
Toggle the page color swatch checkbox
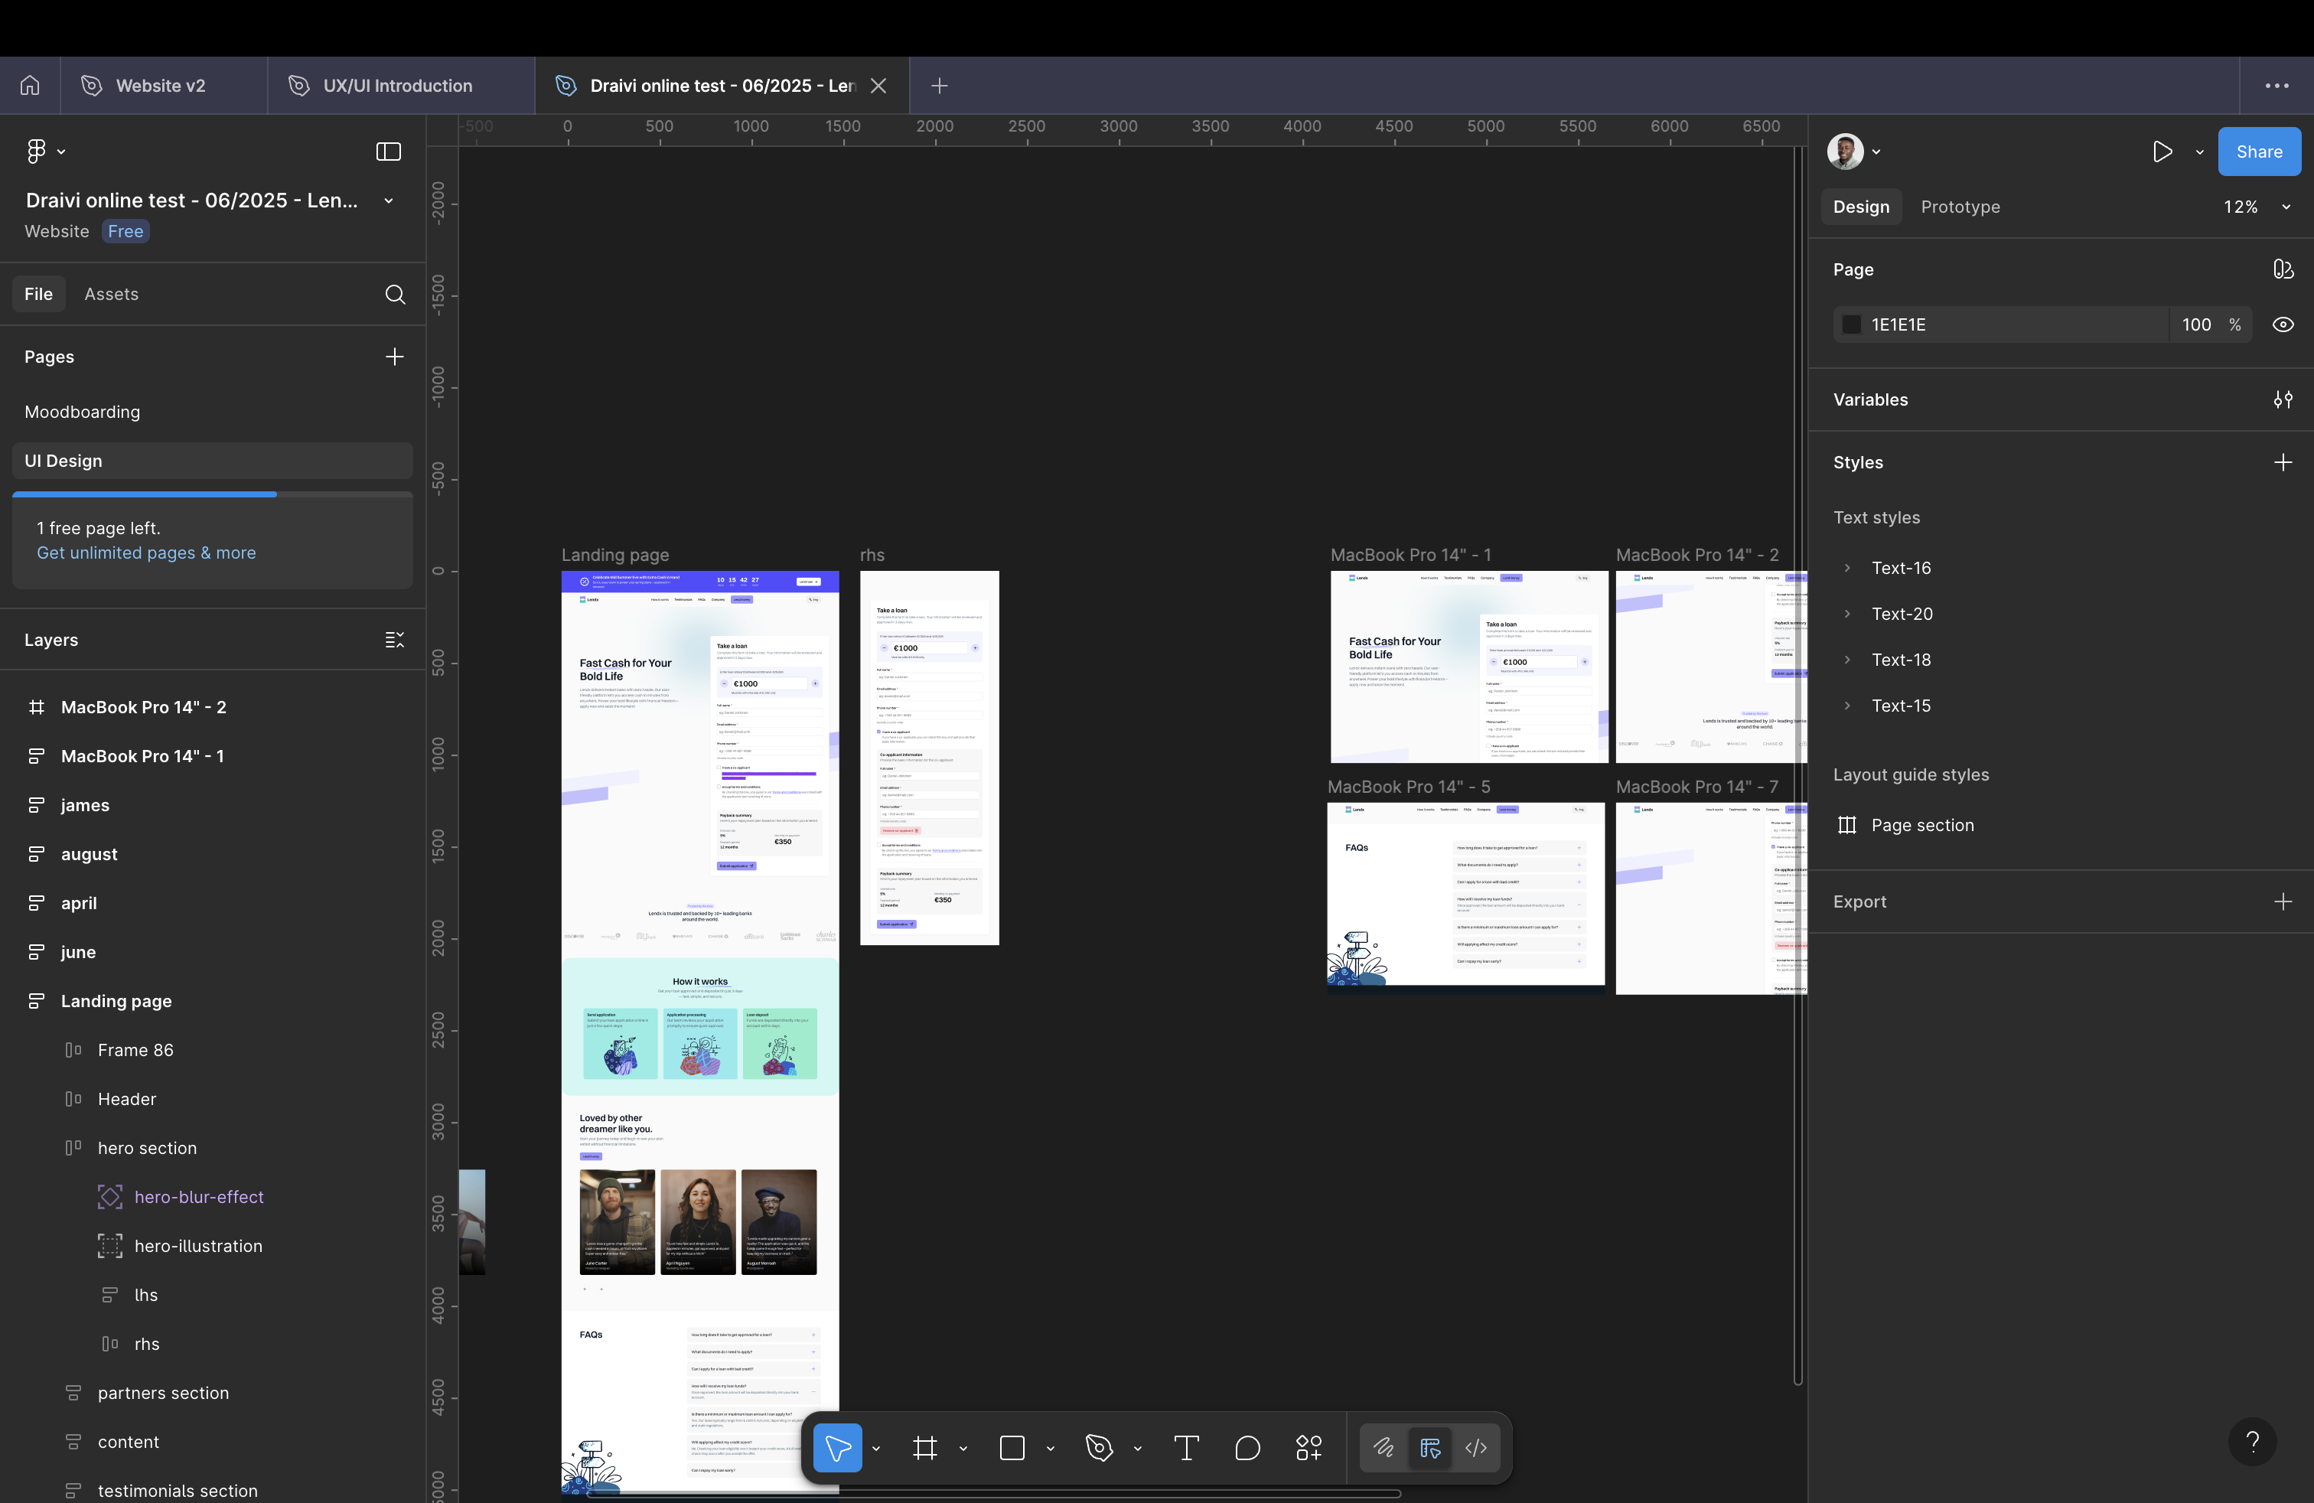tap(1850, 324)
